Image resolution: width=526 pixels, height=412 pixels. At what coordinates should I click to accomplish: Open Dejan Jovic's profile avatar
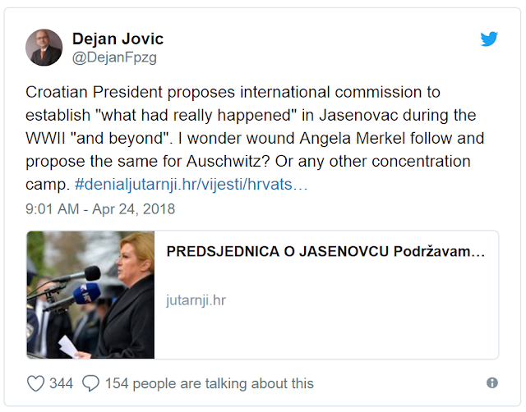coord(44,48)
